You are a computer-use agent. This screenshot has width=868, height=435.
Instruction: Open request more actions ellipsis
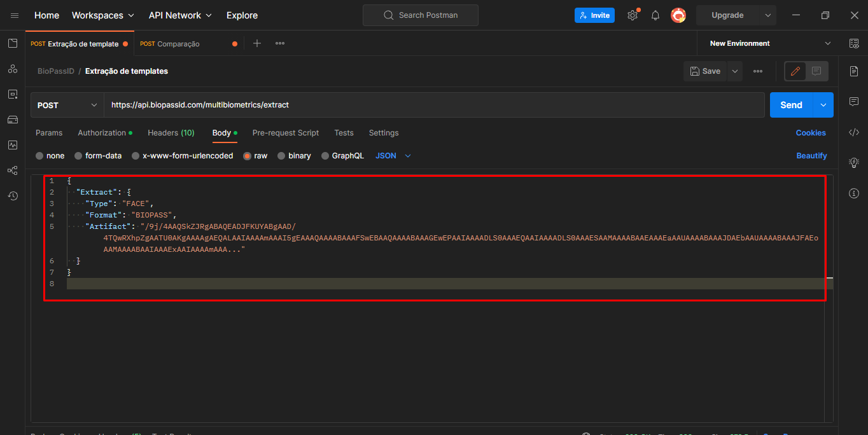point(758,71)
